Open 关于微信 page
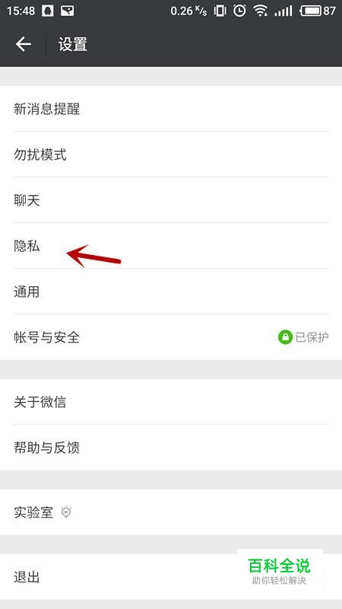Viewport: 342px width, 609px height. 171,402
